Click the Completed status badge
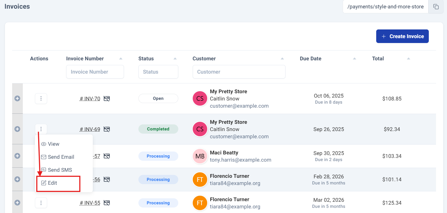This screenshot has width=447, height=213. pos(158,129)
